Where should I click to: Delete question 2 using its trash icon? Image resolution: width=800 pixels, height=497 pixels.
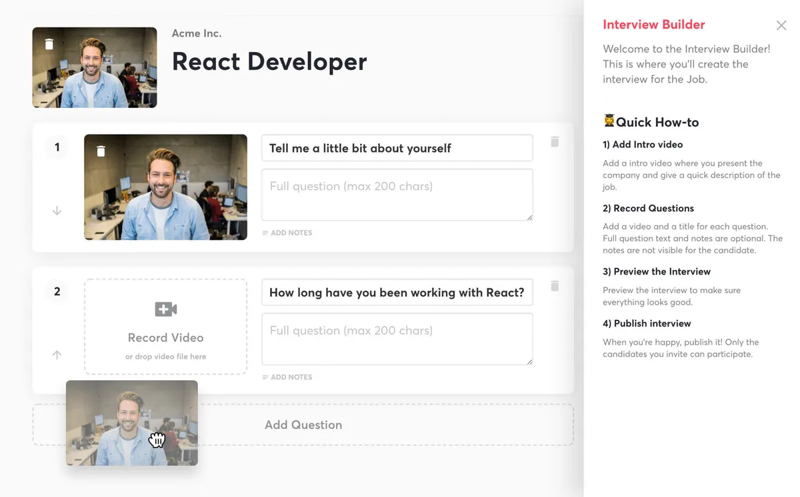[554, 286]
